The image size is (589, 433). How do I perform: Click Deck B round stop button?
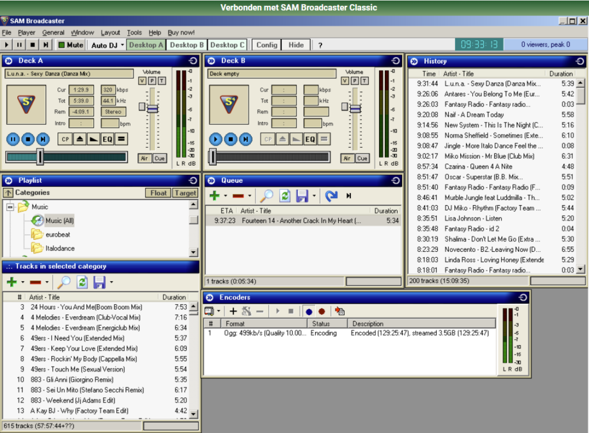click(x=231, y=139)
